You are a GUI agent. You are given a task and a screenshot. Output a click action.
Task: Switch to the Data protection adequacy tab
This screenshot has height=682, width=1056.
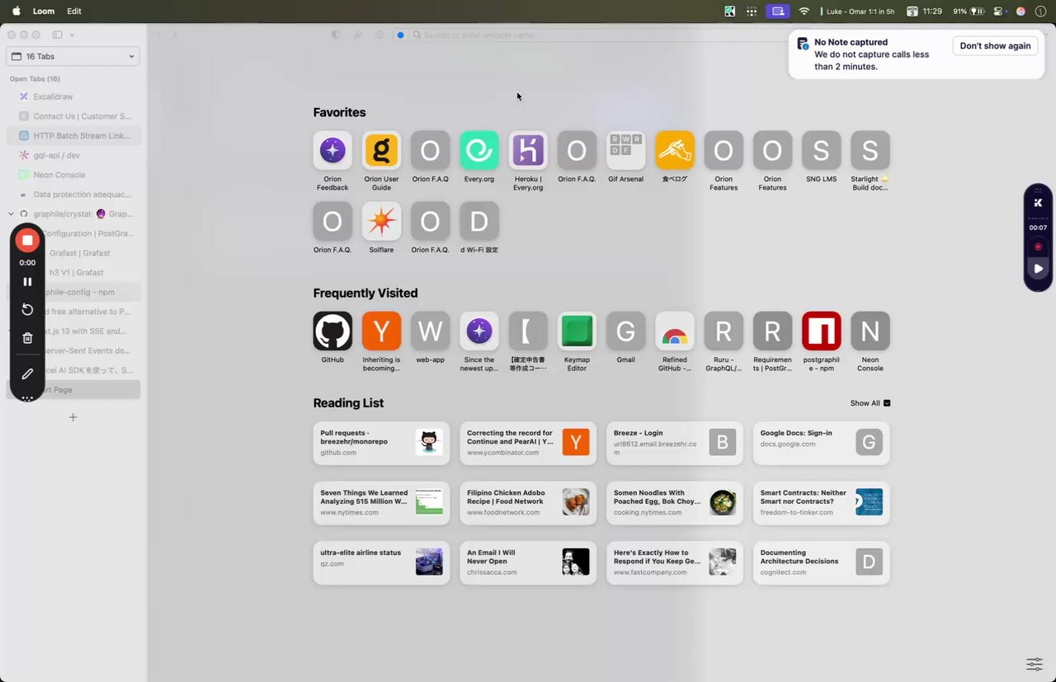point(73,195)
